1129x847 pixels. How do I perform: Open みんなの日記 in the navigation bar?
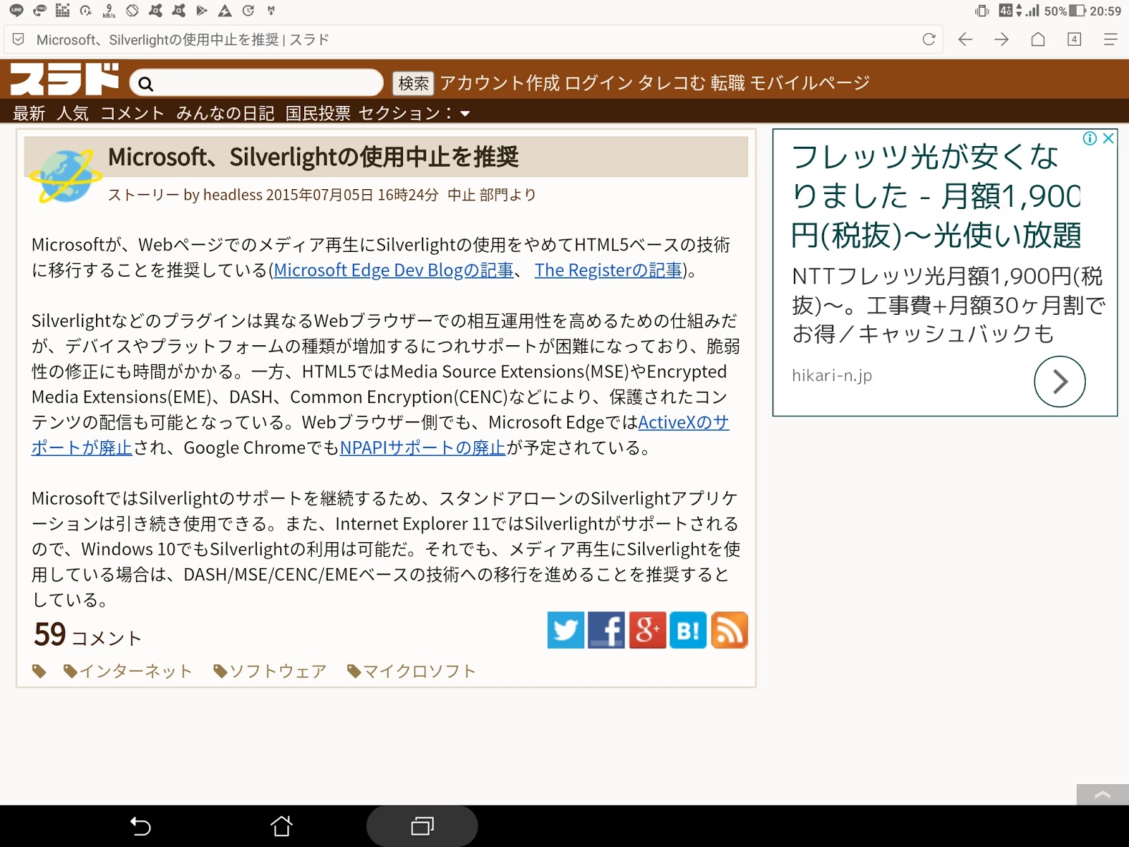[225, 113]
